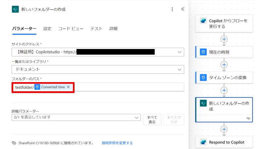Collapse the panel with the double chevron
Image resolution: width=265 pixels, height=149 pixels.
[x=183, y=9]
